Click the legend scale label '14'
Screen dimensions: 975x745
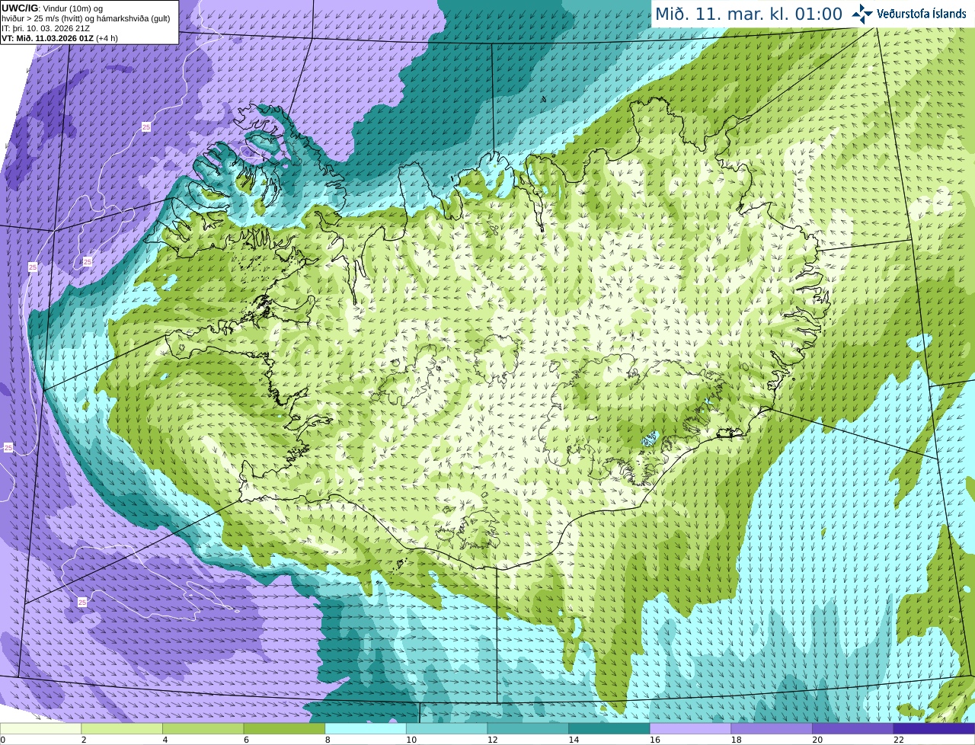pos(574,740)
